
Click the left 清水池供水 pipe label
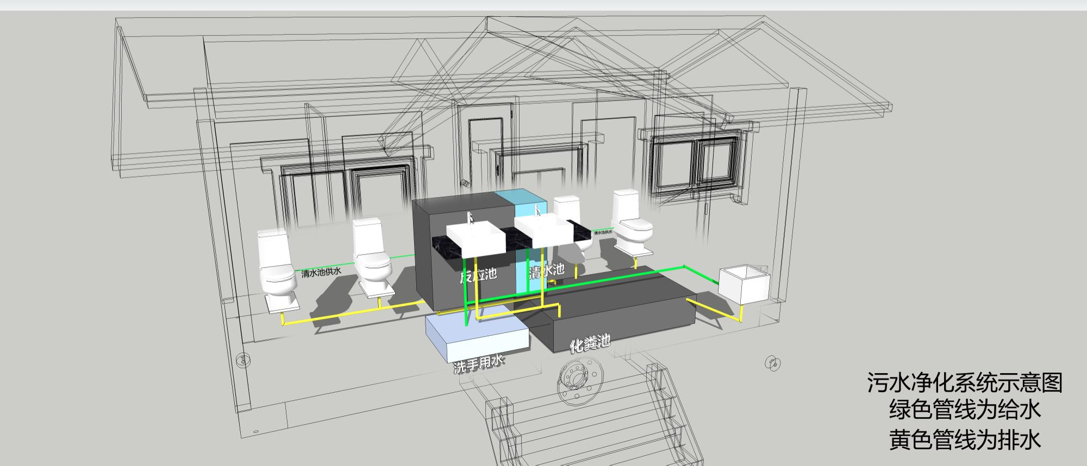(x=321, y=272)
